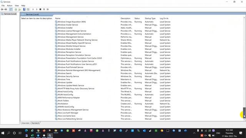Select Services (Local) in console tree

(x=10, y=14)
